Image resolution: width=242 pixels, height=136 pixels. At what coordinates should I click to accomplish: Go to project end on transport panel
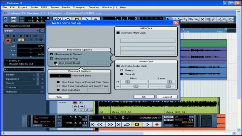(x=118, y=124)
